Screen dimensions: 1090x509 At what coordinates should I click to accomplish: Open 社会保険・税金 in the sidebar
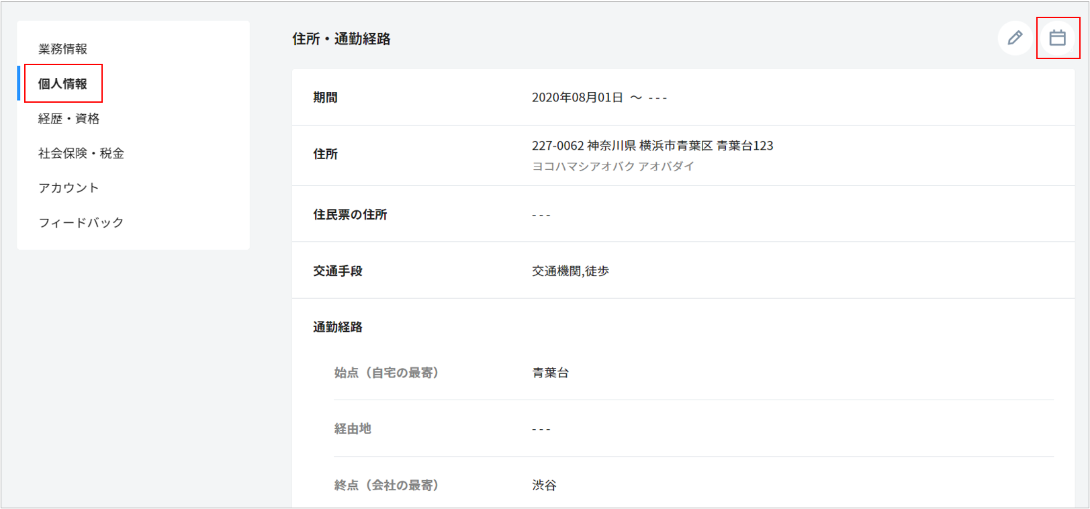(81, 154)
